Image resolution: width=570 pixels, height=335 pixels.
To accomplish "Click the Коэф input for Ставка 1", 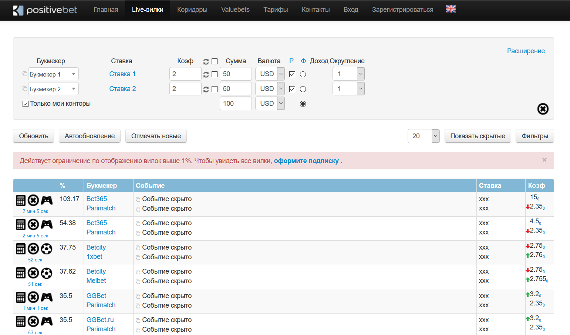I will tap(185, 74).
